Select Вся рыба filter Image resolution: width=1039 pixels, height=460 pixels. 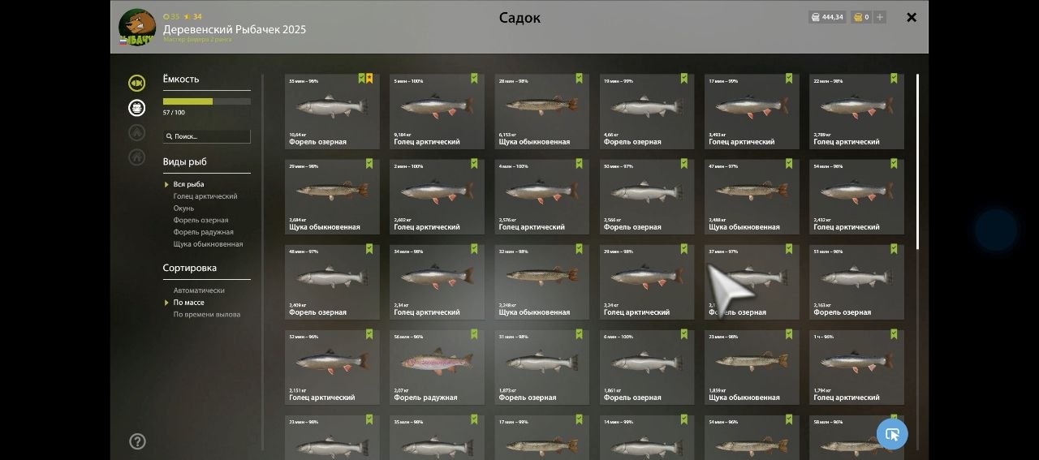point(188,184)
